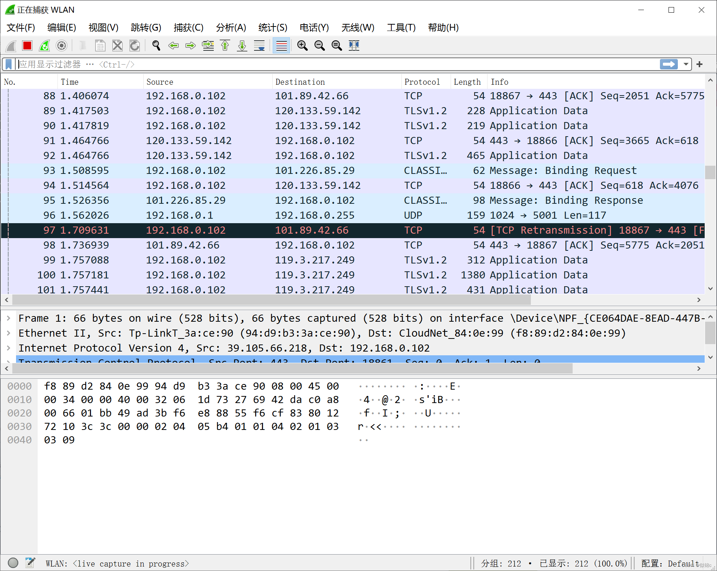Expand the Ethernet II tree row

[x=9, y=333]
